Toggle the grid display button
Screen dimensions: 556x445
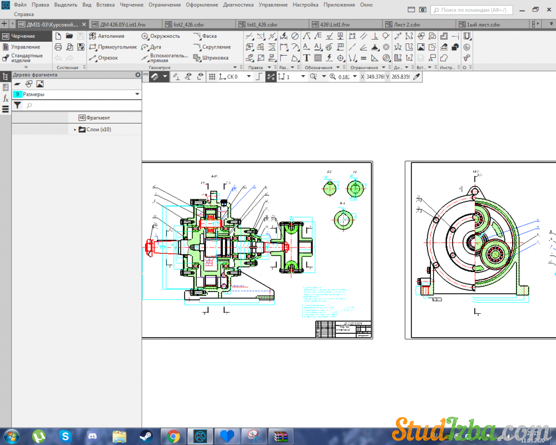[x=212, y=77]
